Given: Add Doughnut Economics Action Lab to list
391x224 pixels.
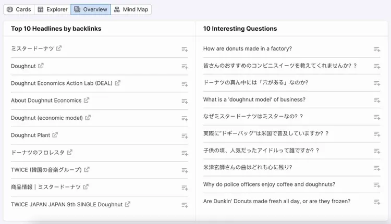Looking at the screenshot, I should [185, 84].
